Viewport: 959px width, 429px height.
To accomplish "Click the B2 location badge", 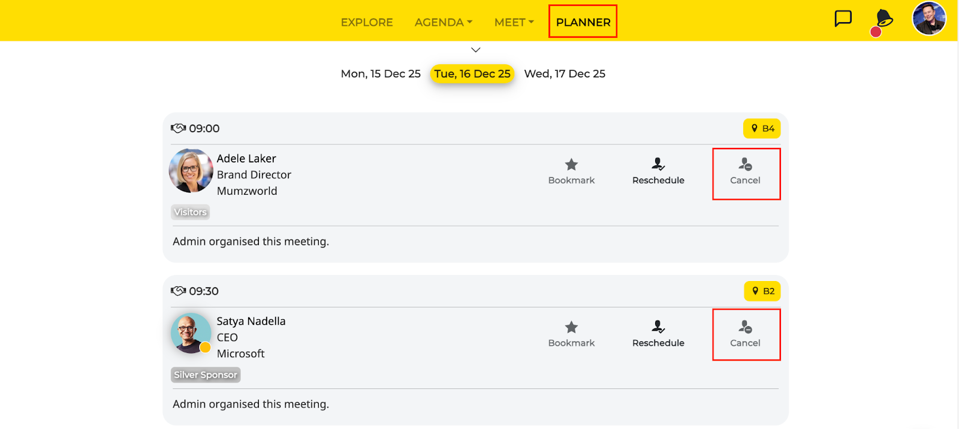I will coord(762,291).
